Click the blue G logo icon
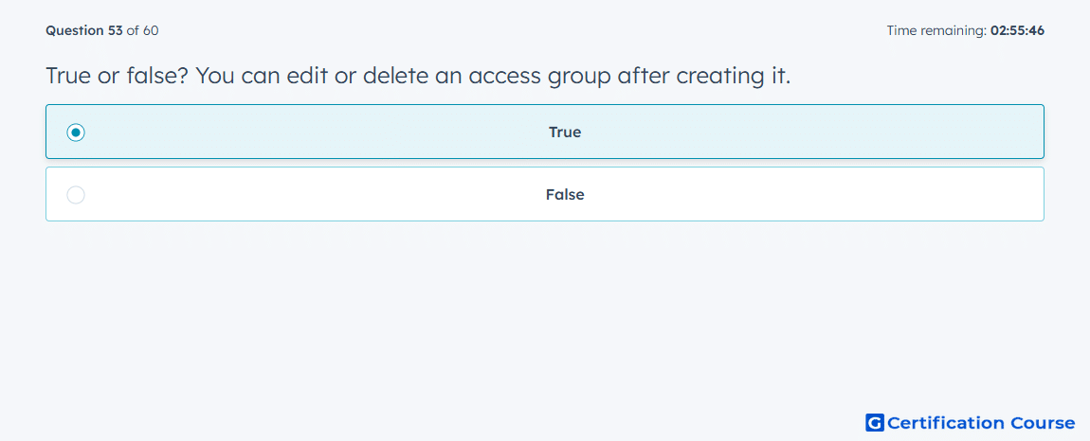Screen dimensions: 1090x441 [875, 423]
